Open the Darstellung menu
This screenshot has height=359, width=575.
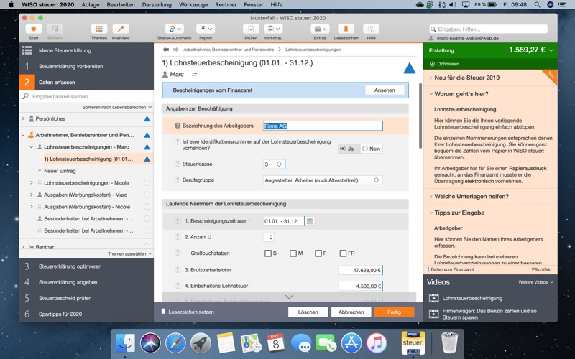tap(157, 5)
